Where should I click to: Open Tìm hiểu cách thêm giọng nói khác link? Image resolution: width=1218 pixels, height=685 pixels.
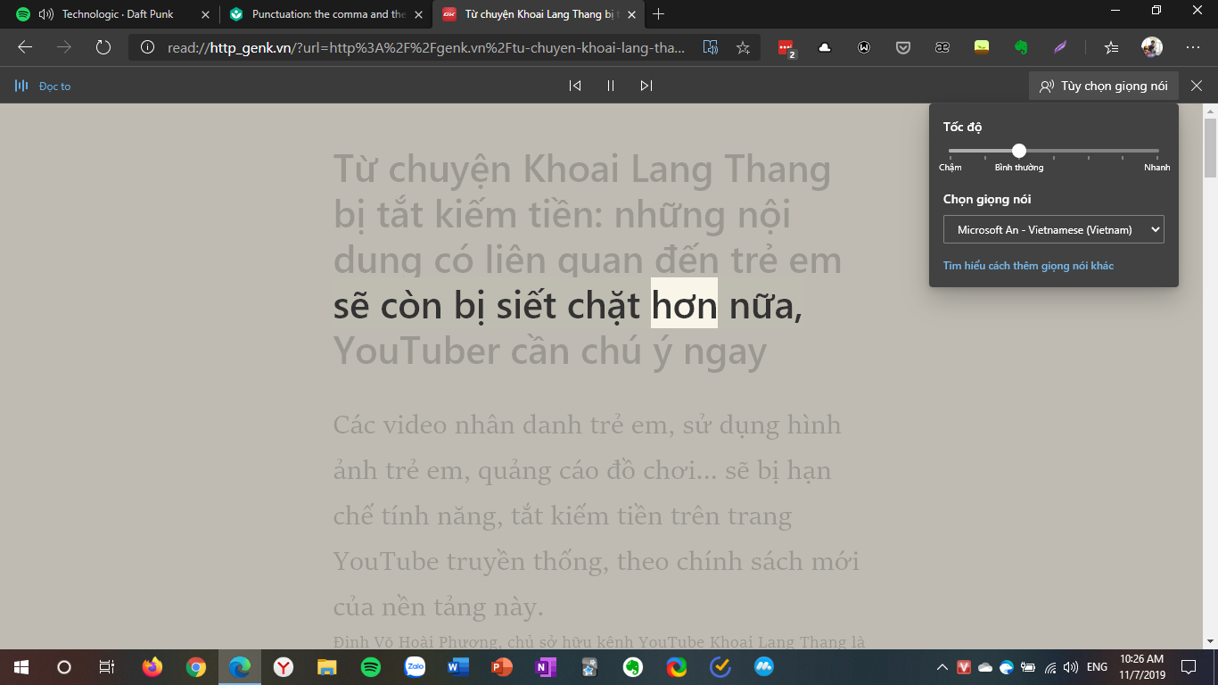(x=1028, y=266)
